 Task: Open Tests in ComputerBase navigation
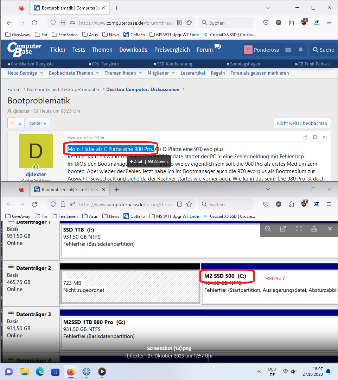tap(79, 50)
